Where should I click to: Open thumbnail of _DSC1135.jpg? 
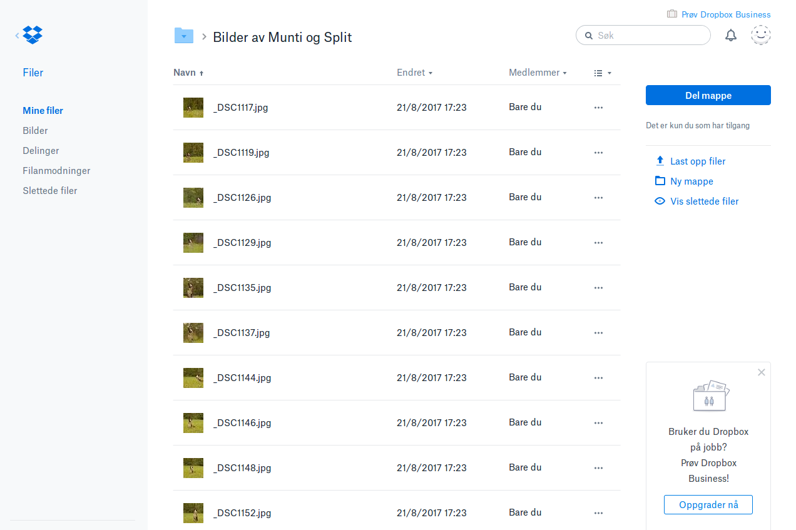click(x=193, y=288)
